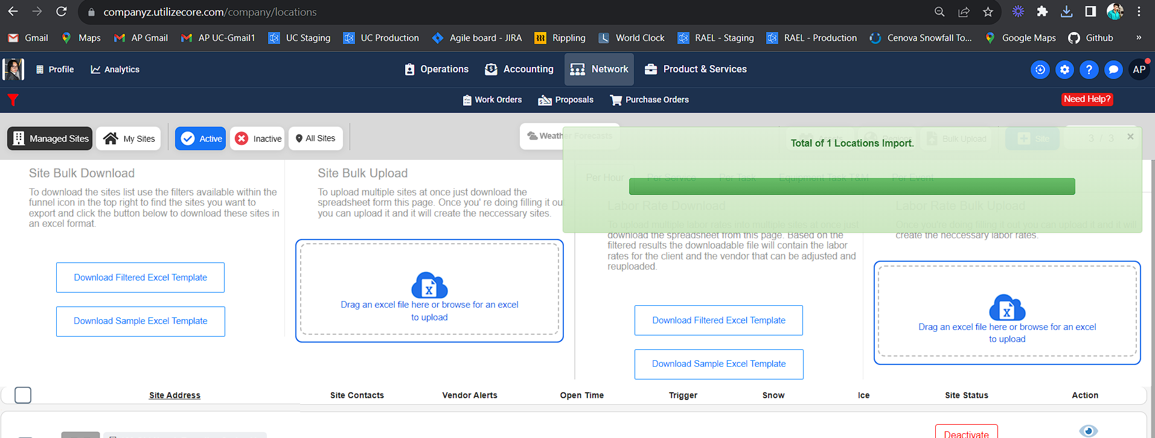Toggle the Inactive sites filter
The width and height of the screenshot is (1155, 438).
pos(257,138)
